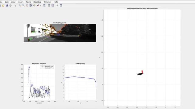
Task: Click the 'tracked keypoints' plot title
Action: click(x=60, y=23)
